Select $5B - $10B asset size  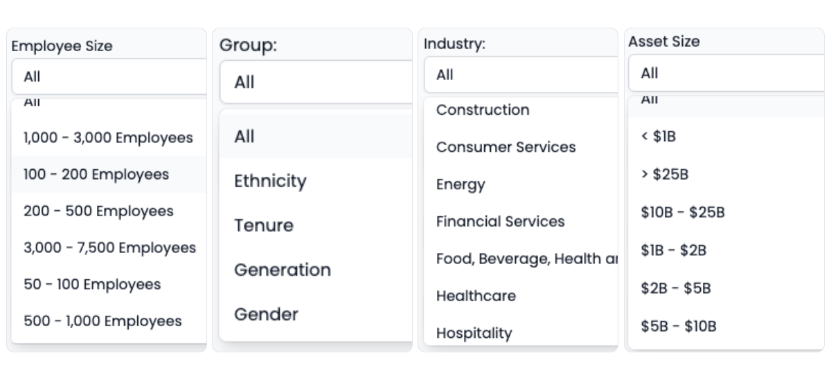(x=679, y=326)
